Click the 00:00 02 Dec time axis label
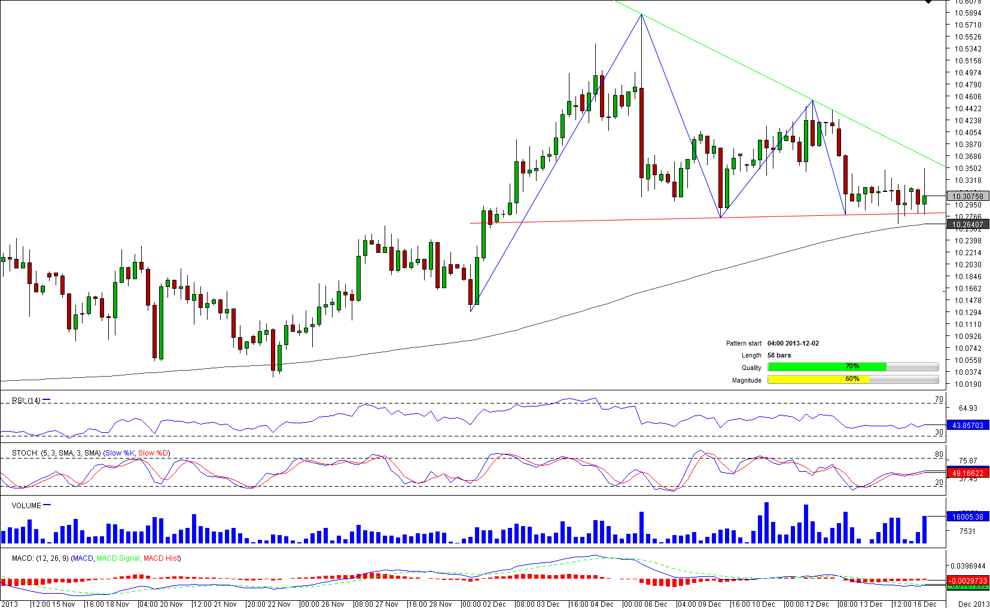 (483, 604)
